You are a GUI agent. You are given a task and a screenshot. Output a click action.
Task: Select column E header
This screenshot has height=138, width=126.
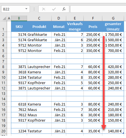75,18
